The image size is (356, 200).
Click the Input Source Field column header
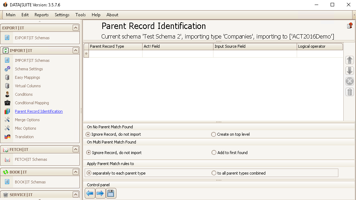pos(255,46)
